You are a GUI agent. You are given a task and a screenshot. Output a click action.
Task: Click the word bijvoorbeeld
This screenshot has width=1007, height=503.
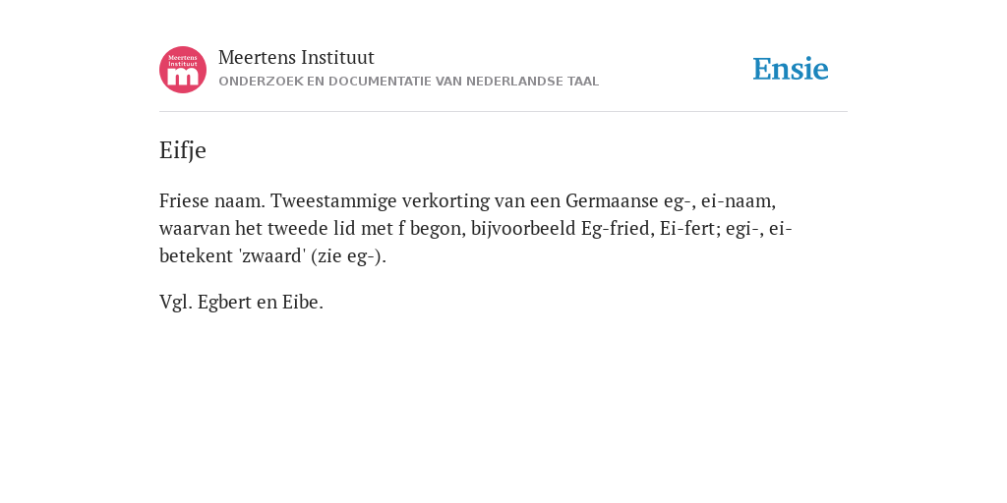(523, 228)
